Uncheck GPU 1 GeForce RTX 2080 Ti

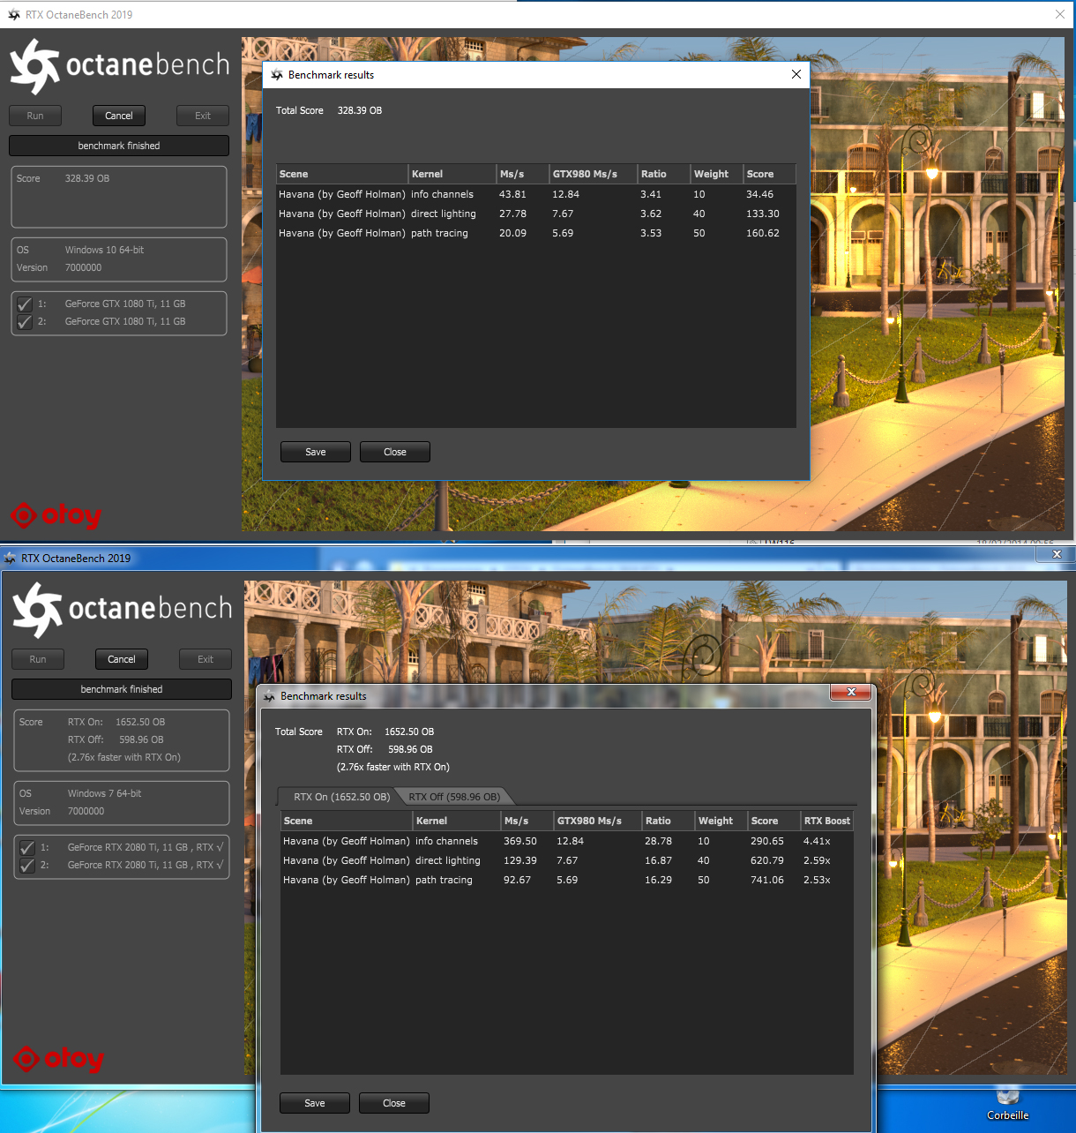click(x=27, y=848)
